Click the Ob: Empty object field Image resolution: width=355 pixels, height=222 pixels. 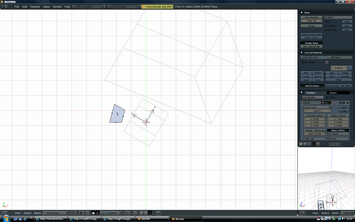[338, 134]
